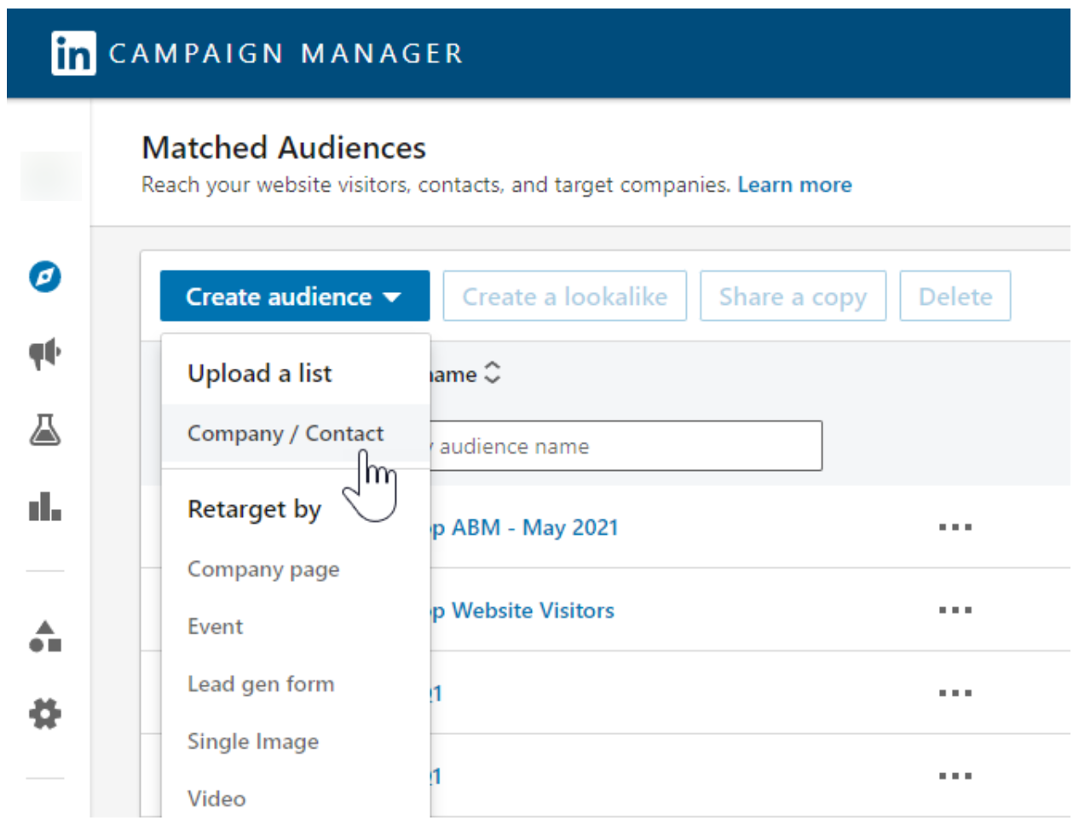
Task: Click the Create a lookalike button
Action: (565, 295)
